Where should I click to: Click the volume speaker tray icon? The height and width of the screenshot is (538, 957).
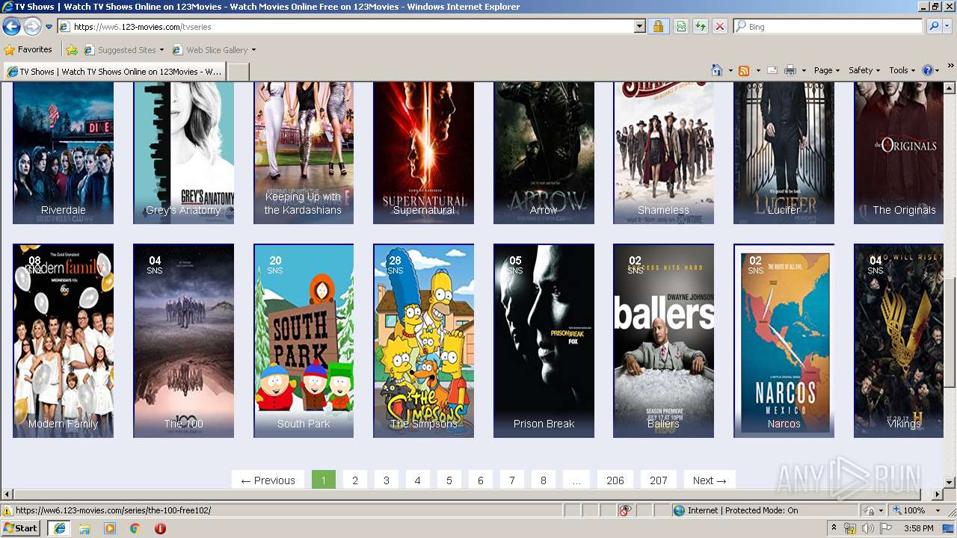click(x=867, y=528)
